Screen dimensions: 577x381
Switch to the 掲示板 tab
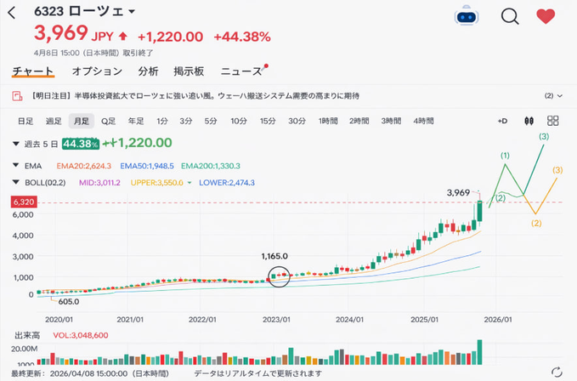[x=189, y=71]
